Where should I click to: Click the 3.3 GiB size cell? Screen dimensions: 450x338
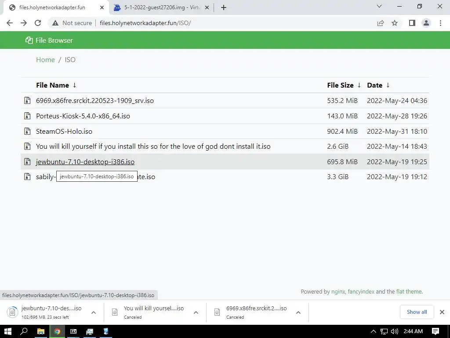(338, 176)
